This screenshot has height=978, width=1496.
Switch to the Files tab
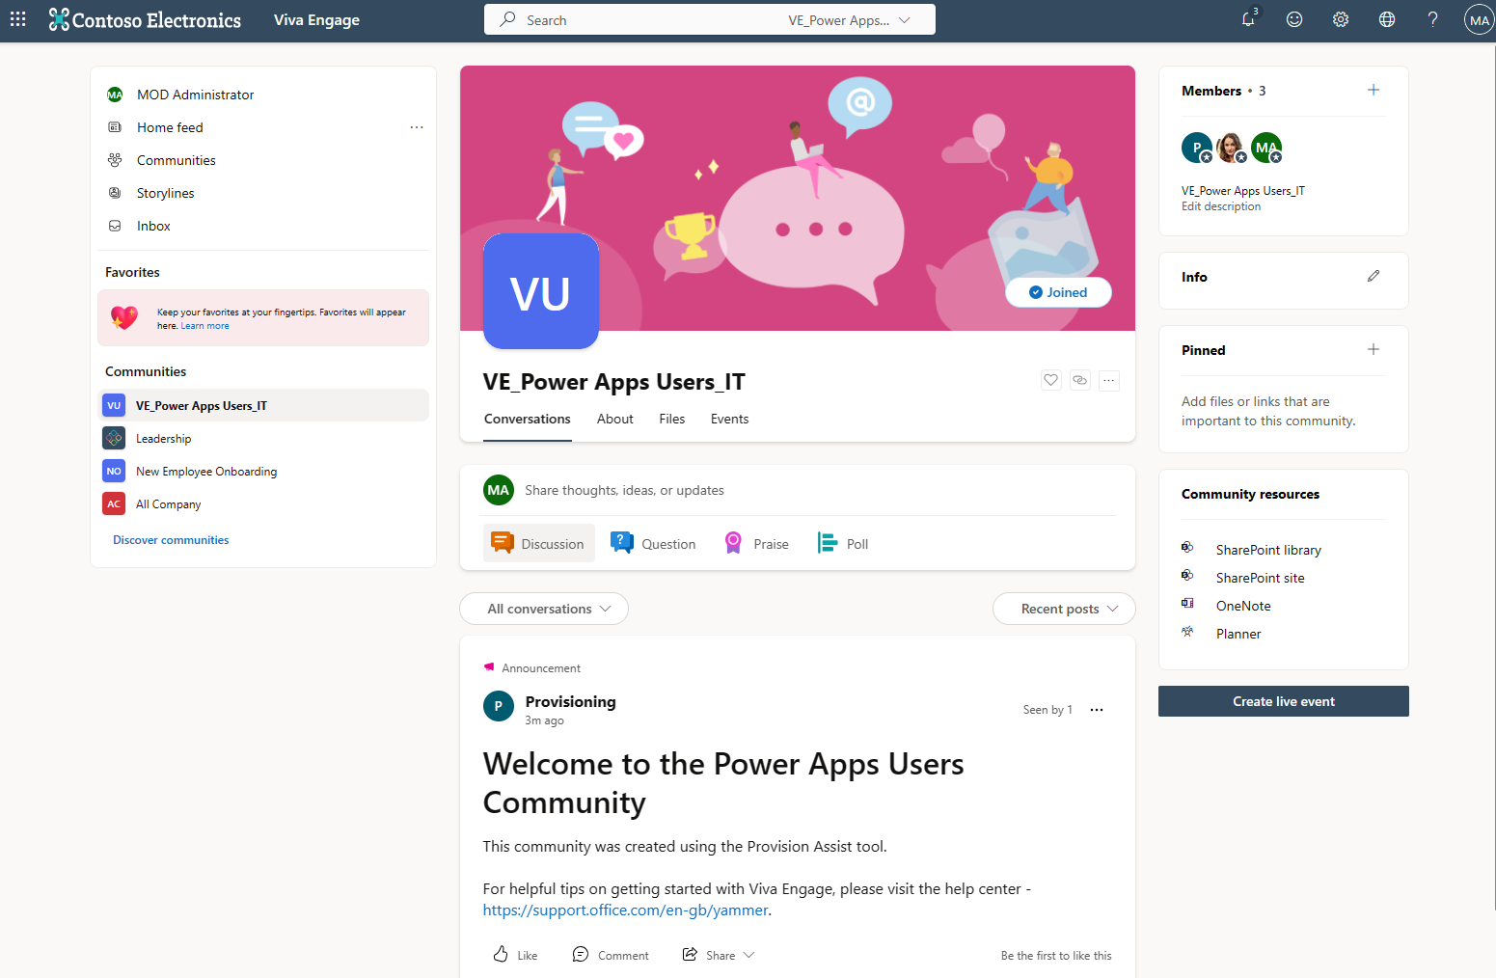point(672,420)
